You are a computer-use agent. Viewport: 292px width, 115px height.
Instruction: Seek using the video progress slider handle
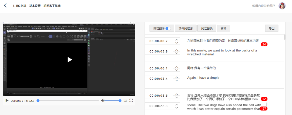point(38,100)
